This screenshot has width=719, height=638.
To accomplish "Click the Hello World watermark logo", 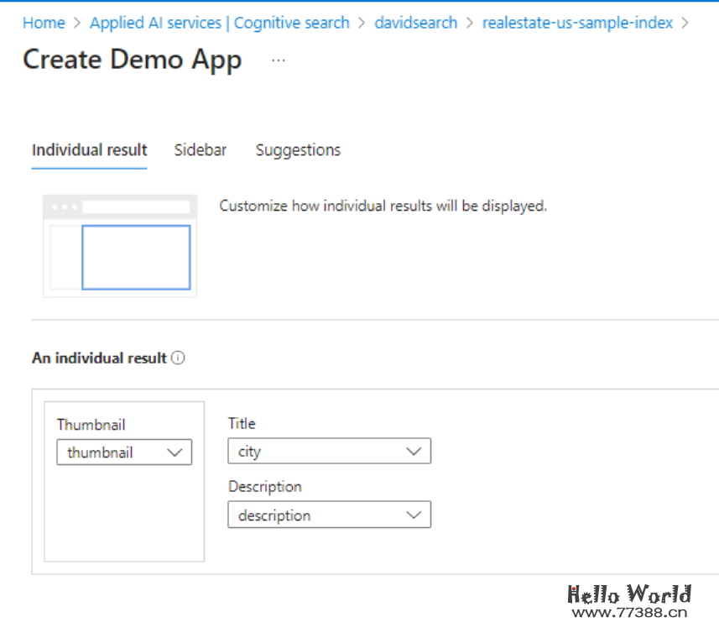I will 629,595.
